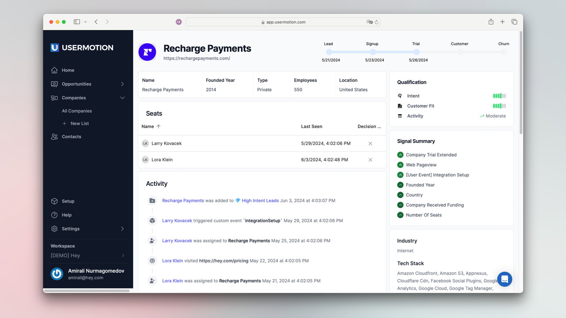The image size is (566, 318).
Task: Open the chat support widget
Action: (x=504, y=279)
